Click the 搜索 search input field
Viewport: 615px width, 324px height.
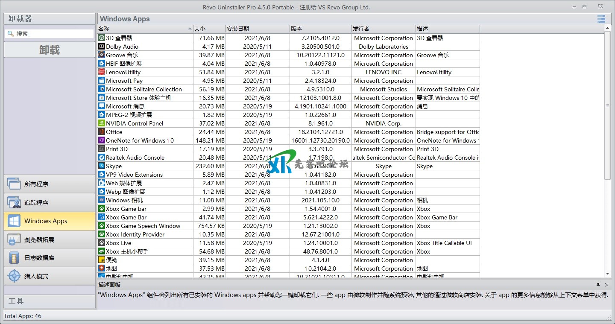pos(53,34)
